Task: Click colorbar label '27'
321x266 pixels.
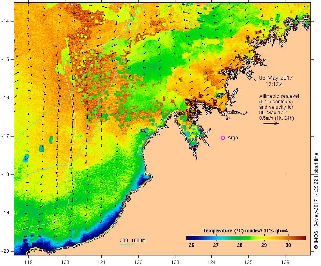Action: (216, 245)
